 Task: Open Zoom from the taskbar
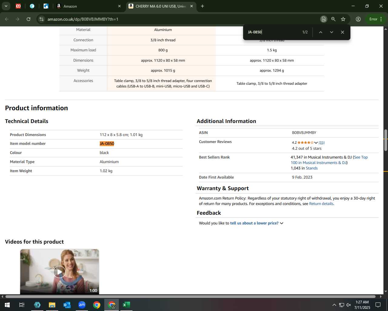pos(82,305)
